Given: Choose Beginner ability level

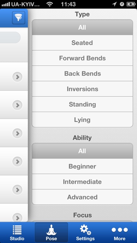Looking at the screenshot, I should tap(82, 166).
